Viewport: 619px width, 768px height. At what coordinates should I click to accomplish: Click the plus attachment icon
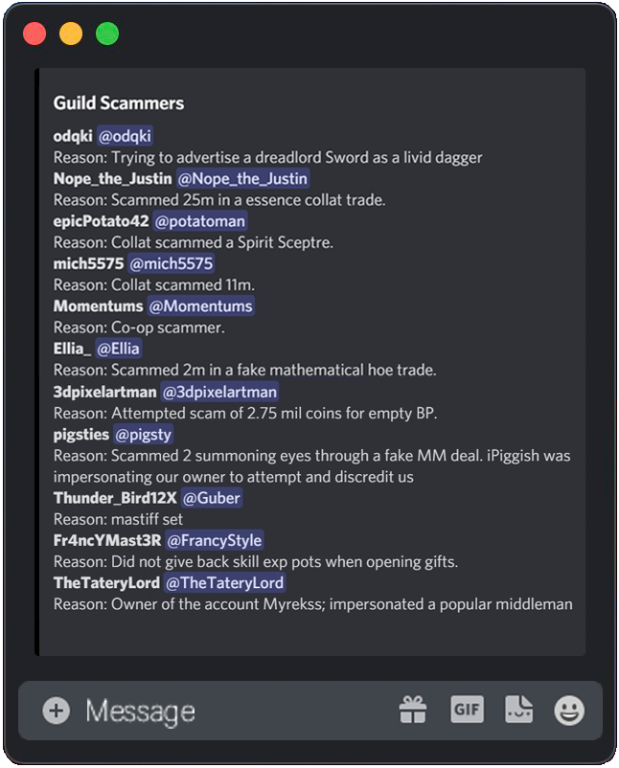(x=57, y=711)
